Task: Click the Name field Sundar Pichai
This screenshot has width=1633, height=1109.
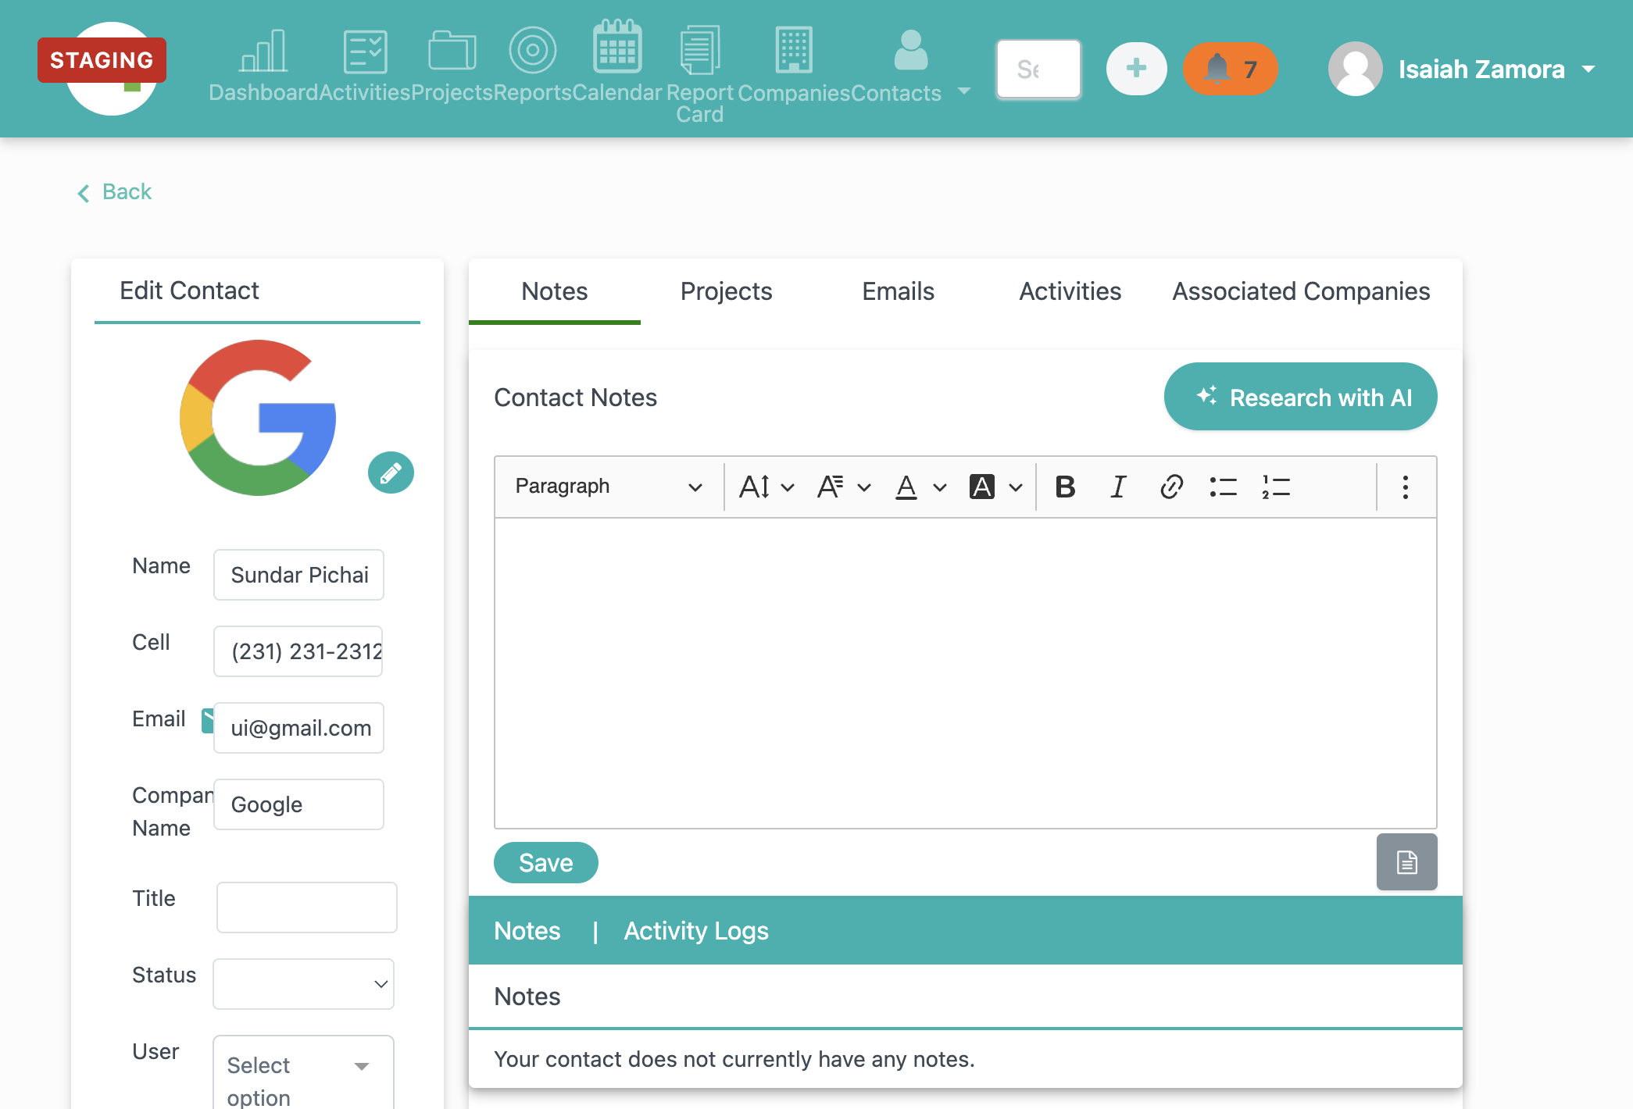Action: (298, 575)
